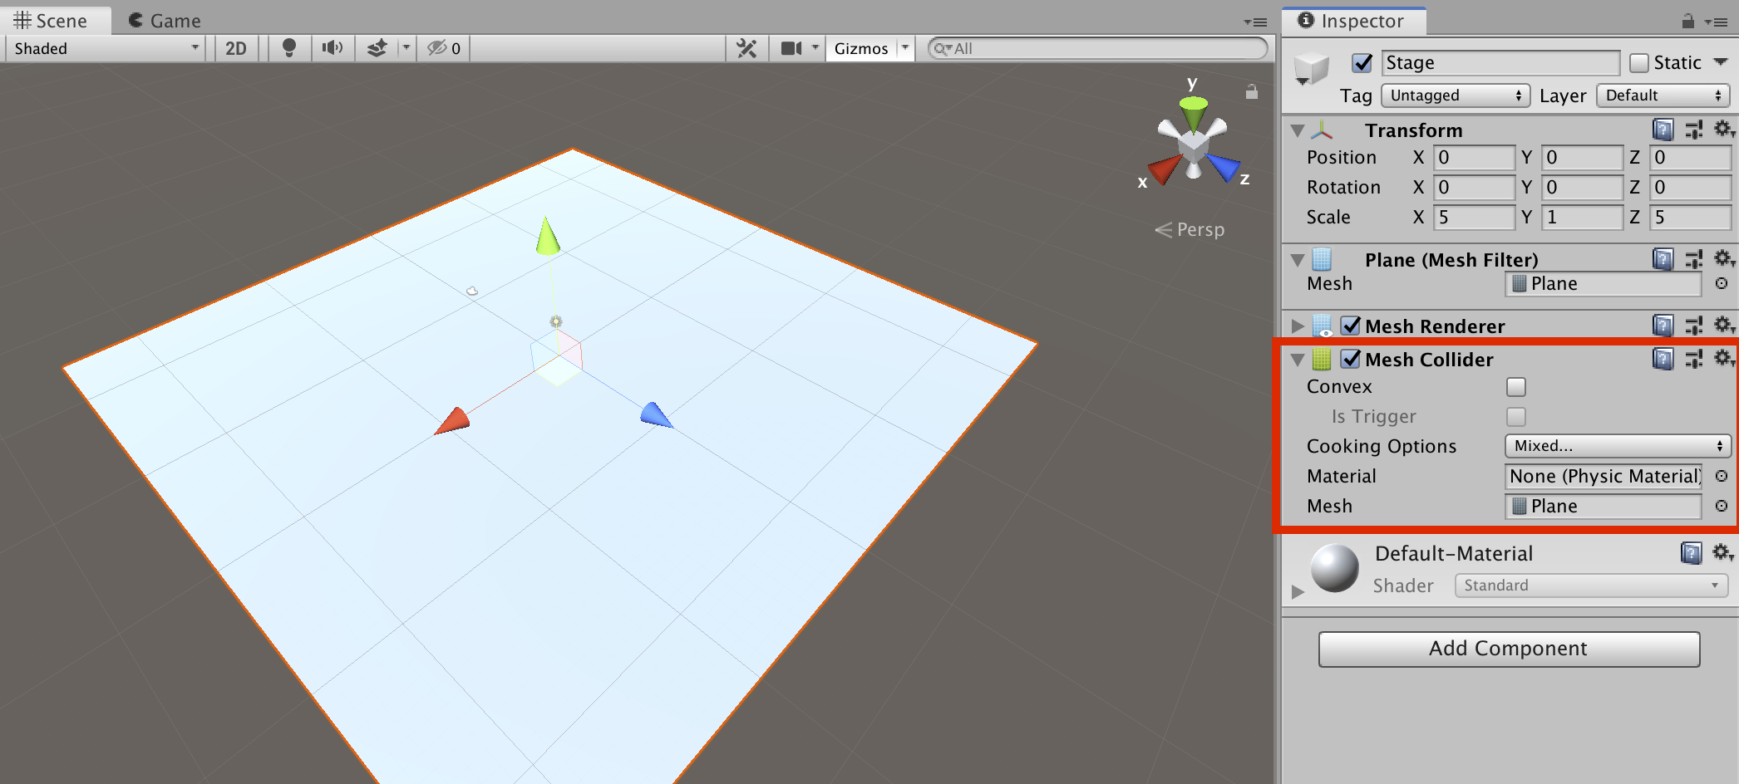The image size is (1739, 784).
Task: Select the editor tools wrench icon
Action: coord(746,47)
